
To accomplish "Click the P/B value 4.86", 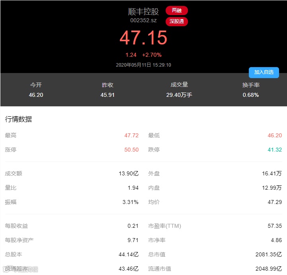I will tap(276, 240).
